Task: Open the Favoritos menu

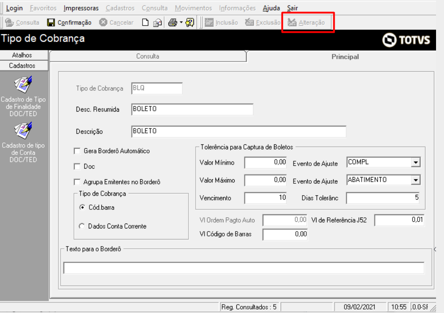Action: coord(43,8)
